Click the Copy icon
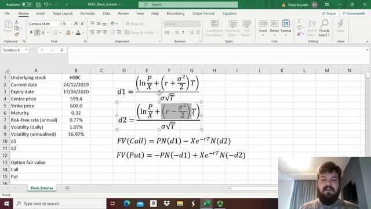Image resolution: width=371 pixels, height=209 pixels. point(17,28)
